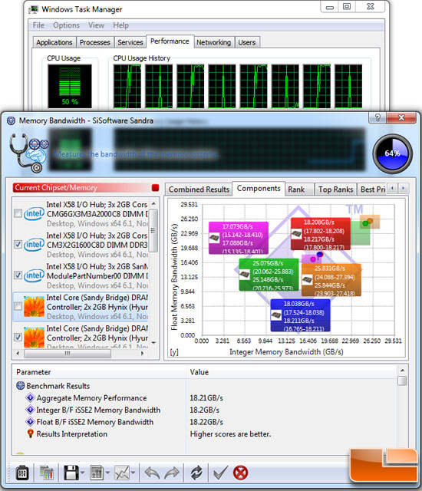This screenshot has width=422, height=491.
Task: Click the checkmark OK icon
Action: (x=220, y=473)
